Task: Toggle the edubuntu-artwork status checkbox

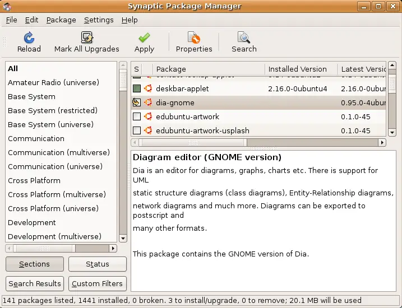Action: 137,116
